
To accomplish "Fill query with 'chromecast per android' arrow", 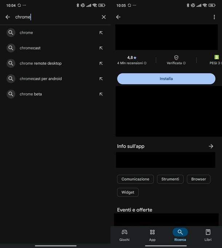I will coord(101,79).
